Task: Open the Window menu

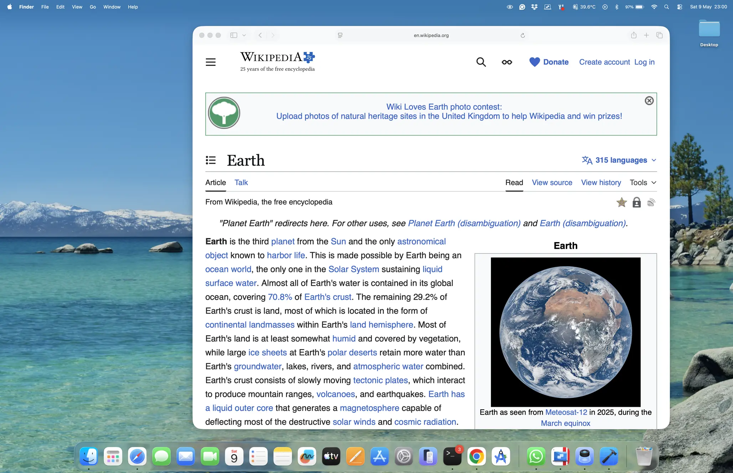Action: (x=112, y=7)
